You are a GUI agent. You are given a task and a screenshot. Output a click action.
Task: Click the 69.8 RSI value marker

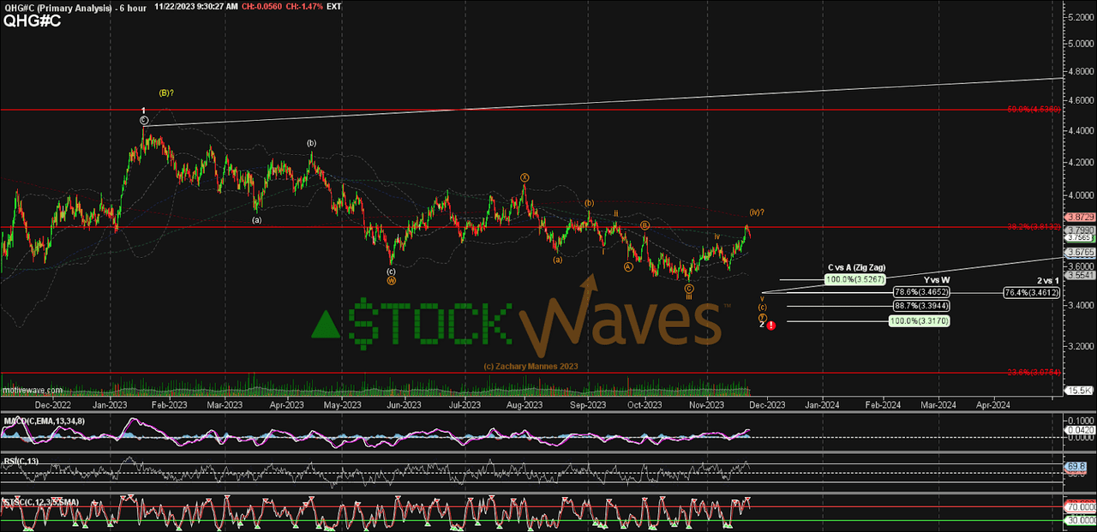point(1074,466)
